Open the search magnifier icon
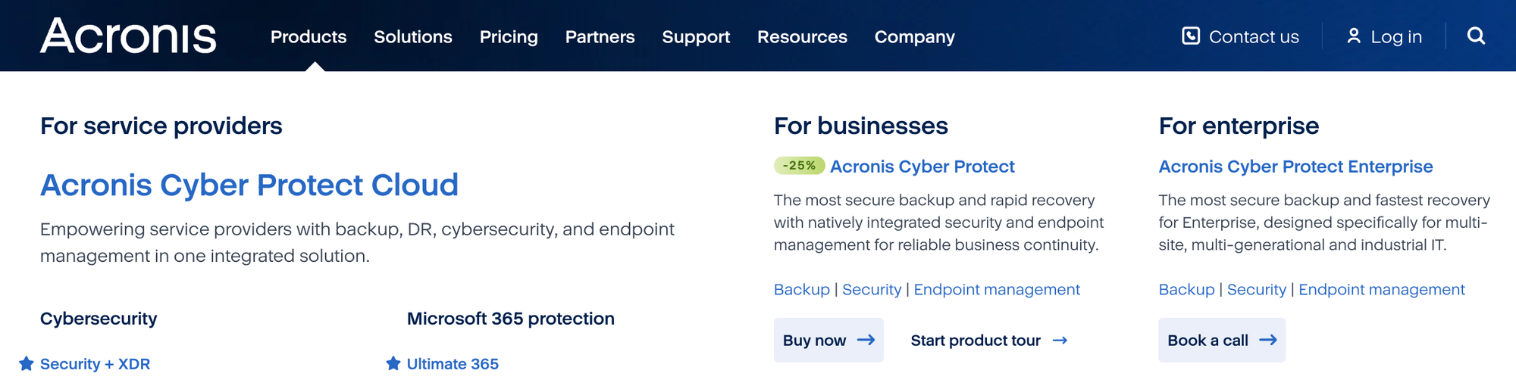Image resolution: width=1516 pixels, height=386 pixels. pos(1476,36)
